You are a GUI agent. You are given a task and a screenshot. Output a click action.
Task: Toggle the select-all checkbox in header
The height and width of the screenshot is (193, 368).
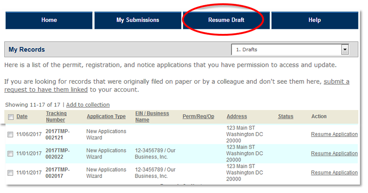click(x=11, y=117)
